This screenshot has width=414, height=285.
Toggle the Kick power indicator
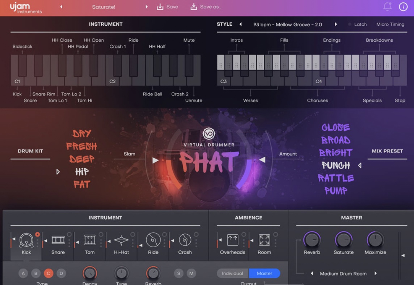pyautogui.click(x=38, y=234)
